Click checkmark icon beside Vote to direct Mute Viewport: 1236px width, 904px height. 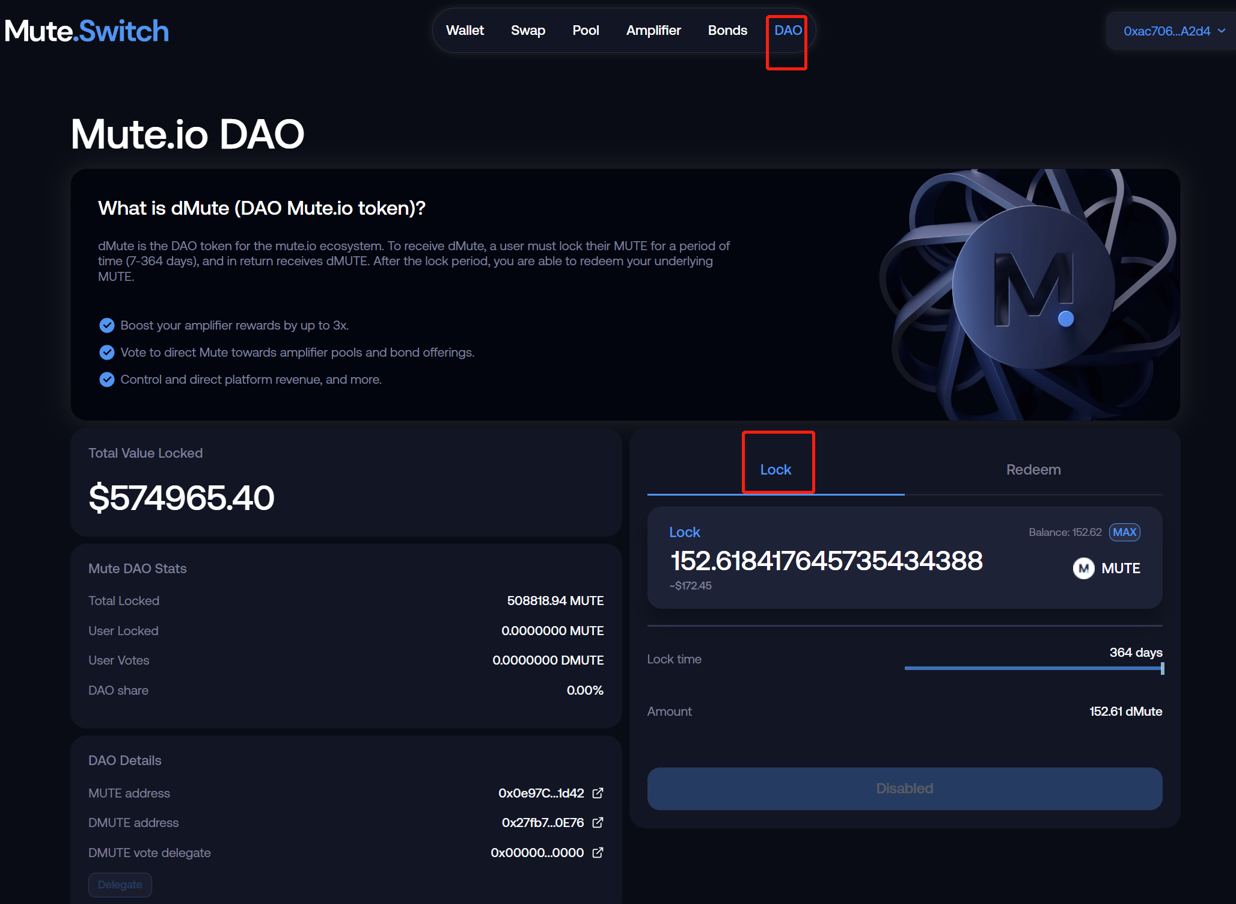pos(107,352)
